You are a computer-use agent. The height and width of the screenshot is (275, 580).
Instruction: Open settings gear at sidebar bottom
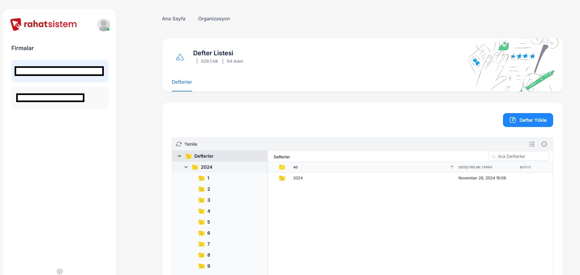pos(60,271)
